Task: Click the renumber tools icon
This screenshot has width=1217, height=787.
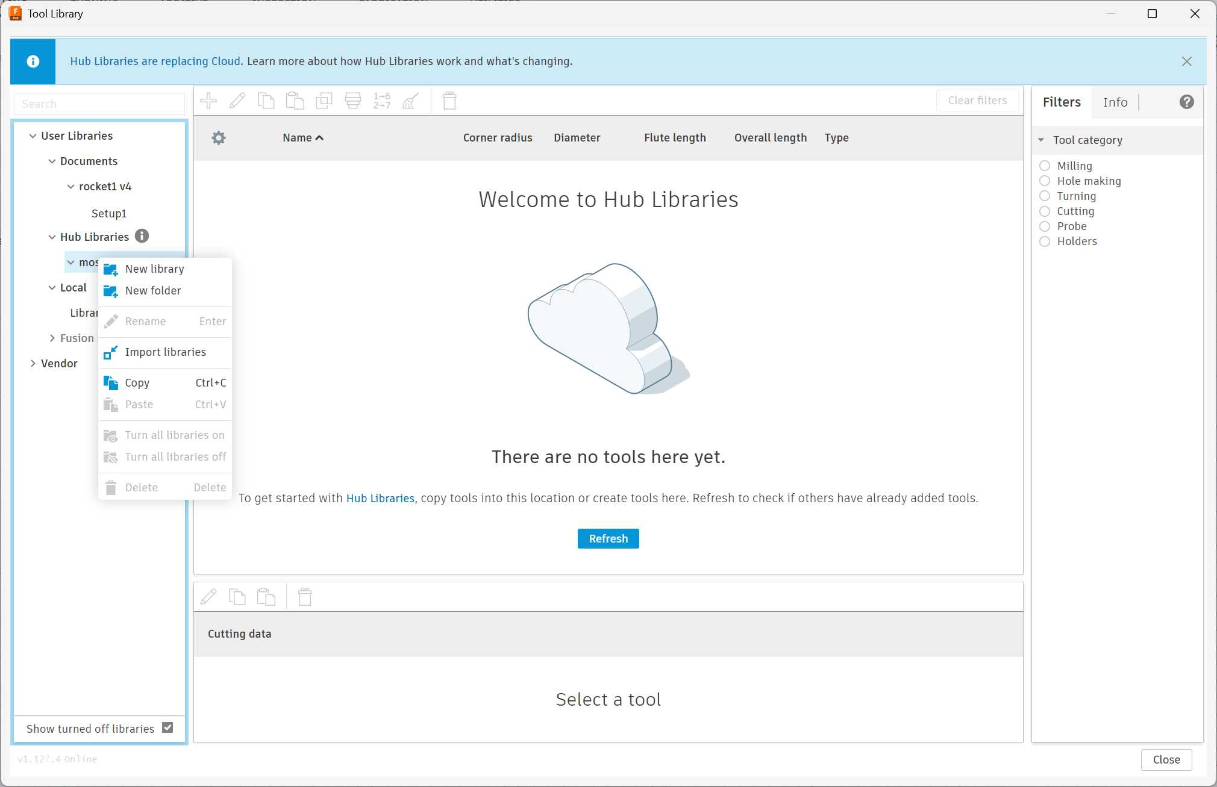Action: click(382, 101)
